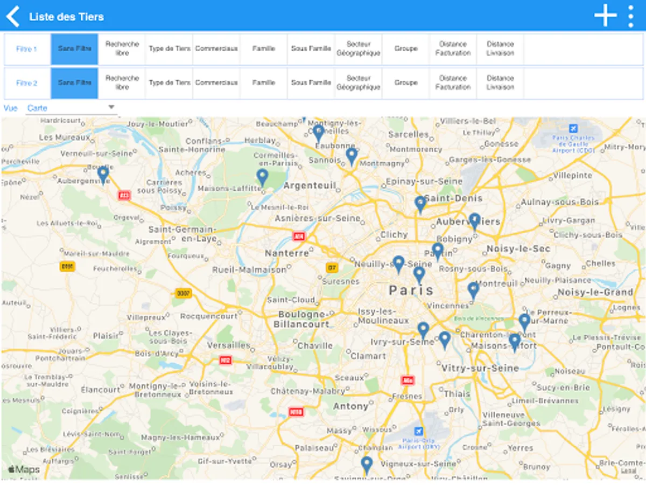Image resolution: width=646 pixels, height=485 pixels.
Task: Tap the Versailles label on the map
Action: [229, 345]
